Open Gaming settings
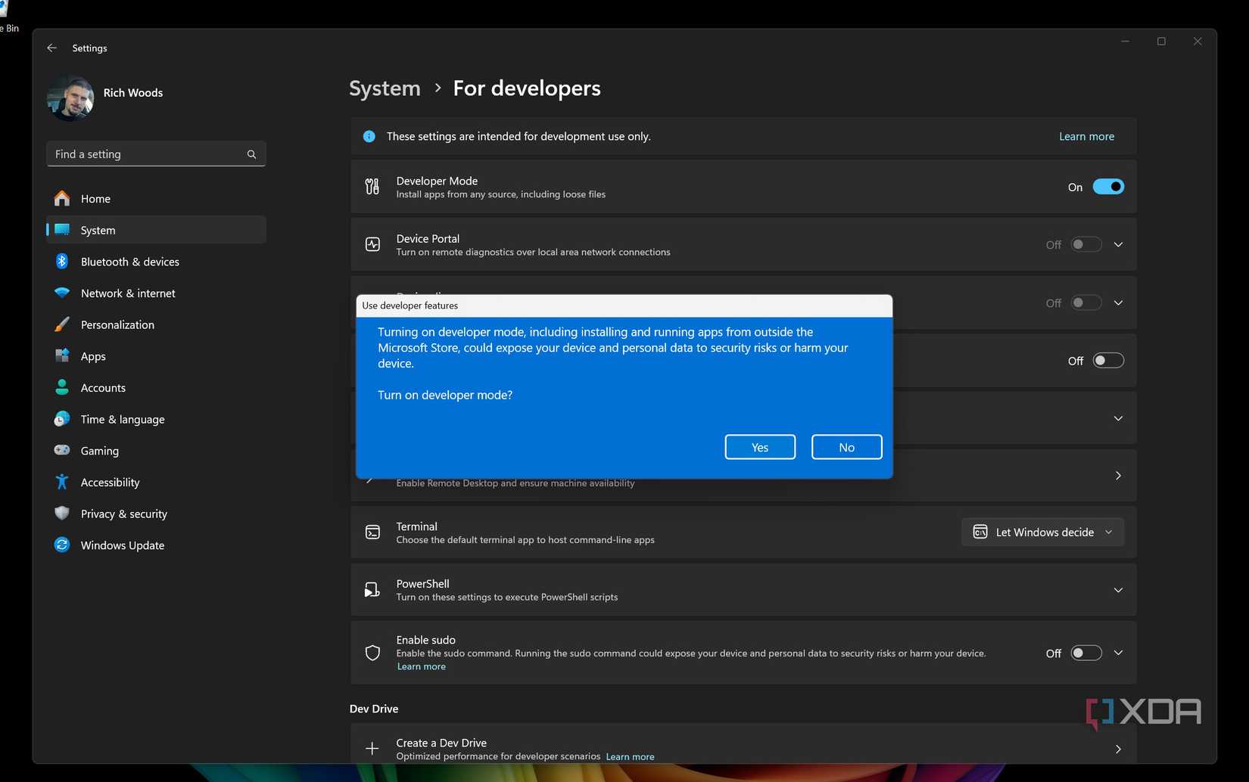The image size is (1249, 782). (x=99, y=450)
